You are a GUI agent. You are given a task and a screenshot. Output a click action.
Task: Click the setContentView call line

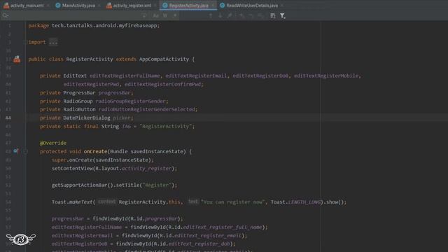[x=114, y=168]
